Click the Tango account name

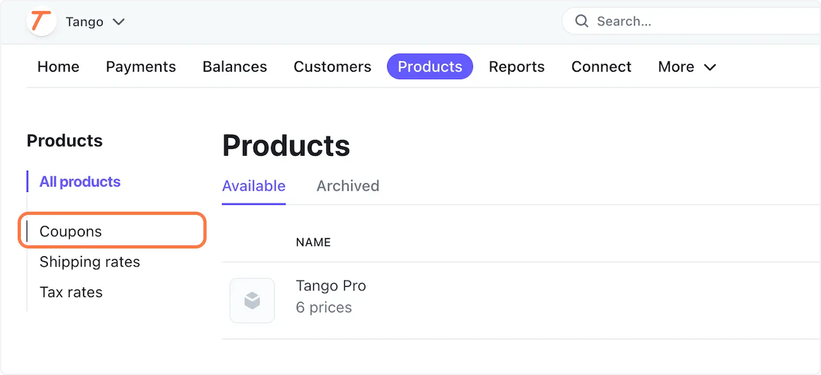click(84, 22)
